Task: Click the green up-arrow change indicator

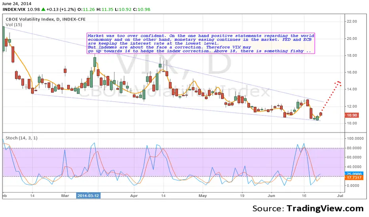Action: point(43,9)
